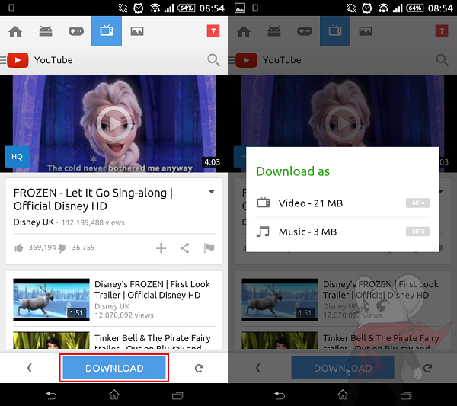
Task: Open Android apps tab in left screen
Action: 46,31
